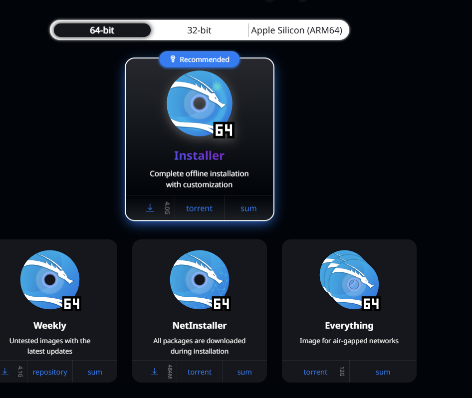Image resolution: width=472 pixels, height=398 pixels.
Task: Switch to Apple Silicon (ARM64) tab
Action: click(297, 30)
